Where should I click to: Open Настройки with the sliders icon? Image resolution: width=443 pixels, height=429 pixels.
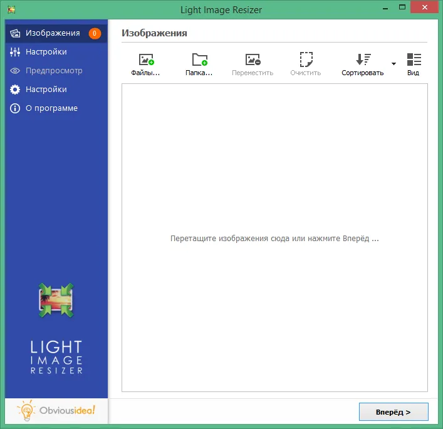click(56, 52)
